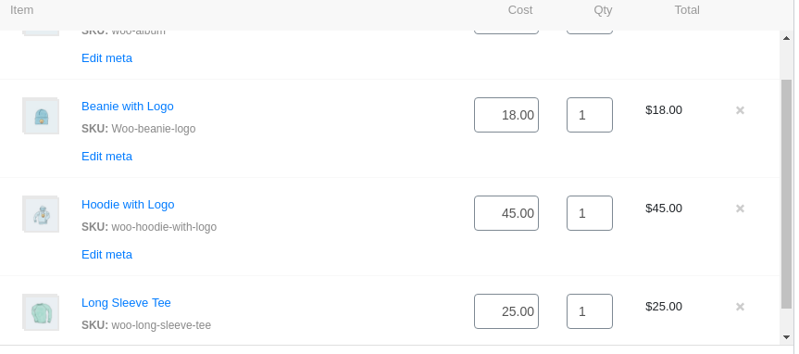
Task: Open Hoodie with Logo product thumbnail
Action: pyautogui.click(x=41, y=214)
